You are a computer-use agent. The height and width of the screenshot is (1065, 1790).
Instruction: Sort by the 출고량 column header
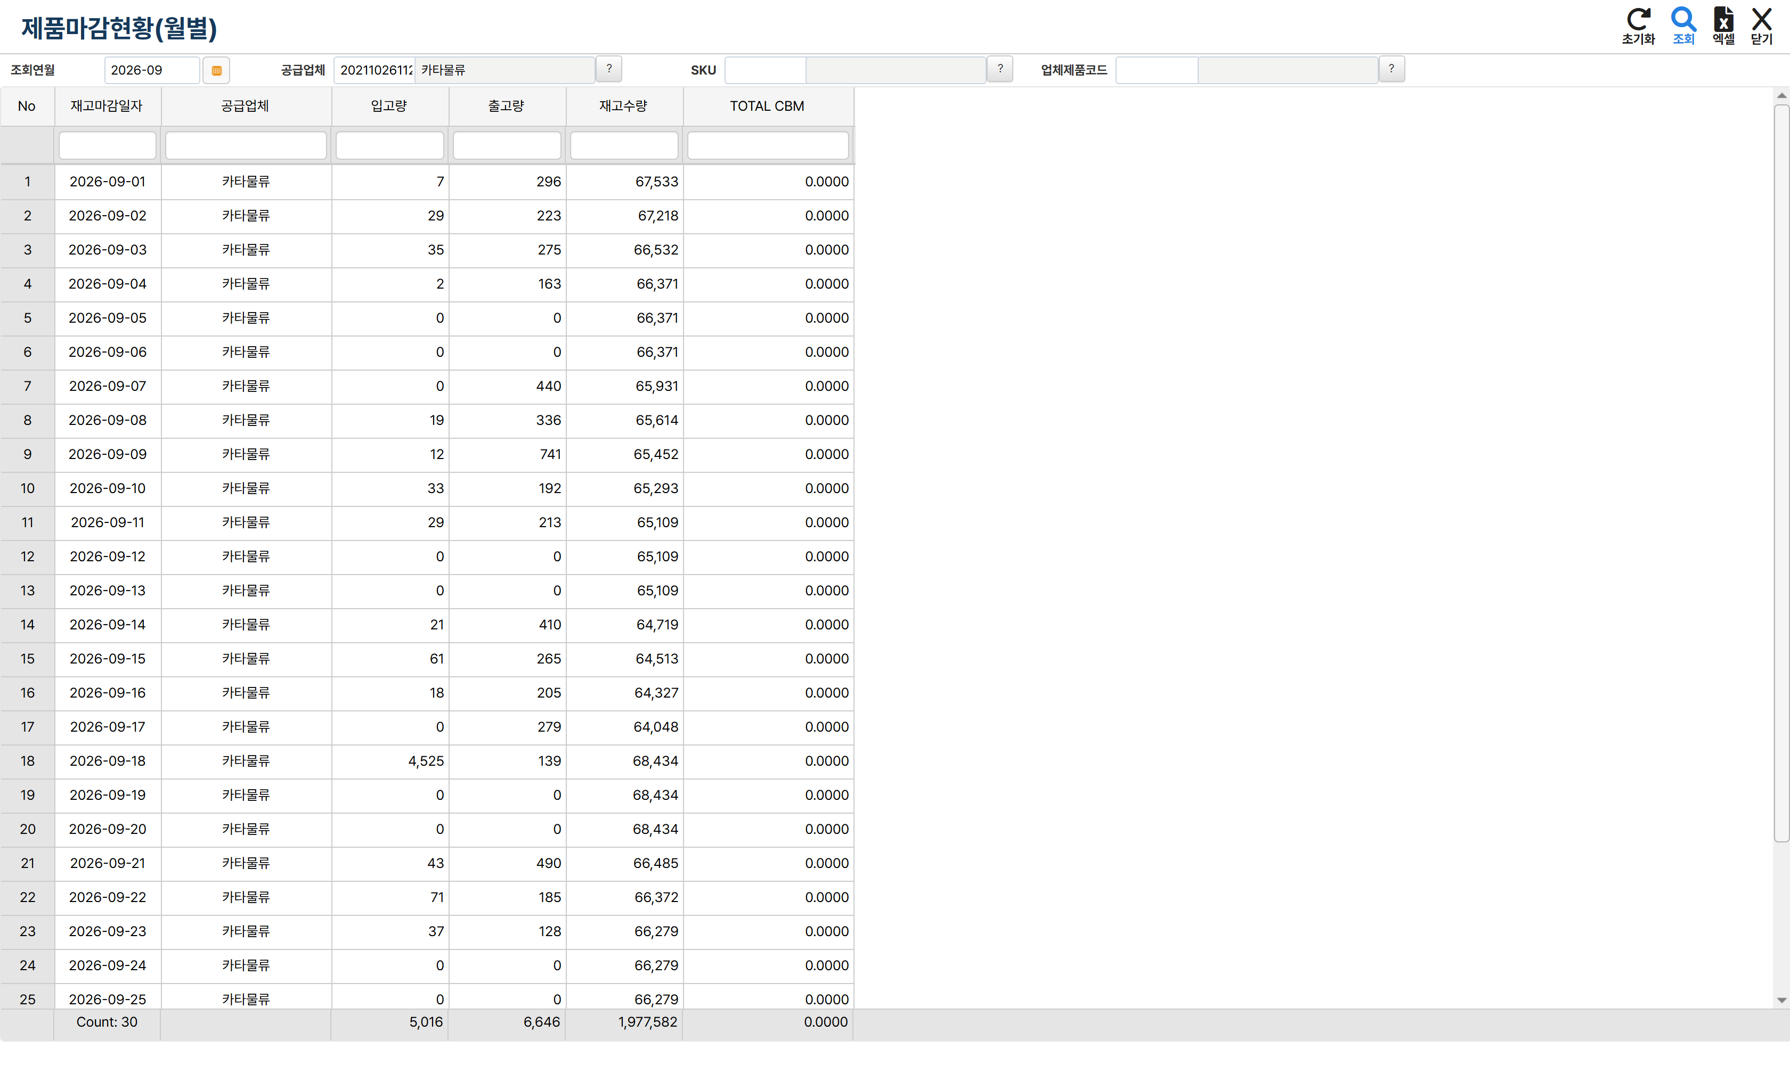pos(507,106)
